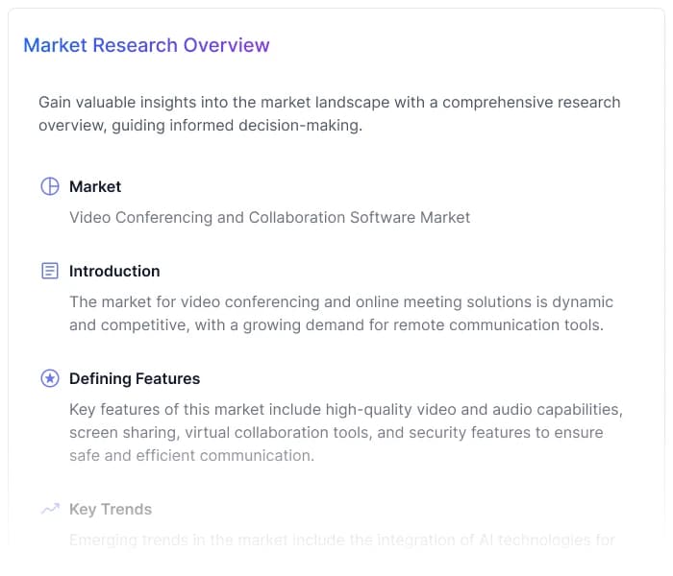Click the "Market Research Overview" title
This screenshot has width=673, height=576.
pos(146,45)
